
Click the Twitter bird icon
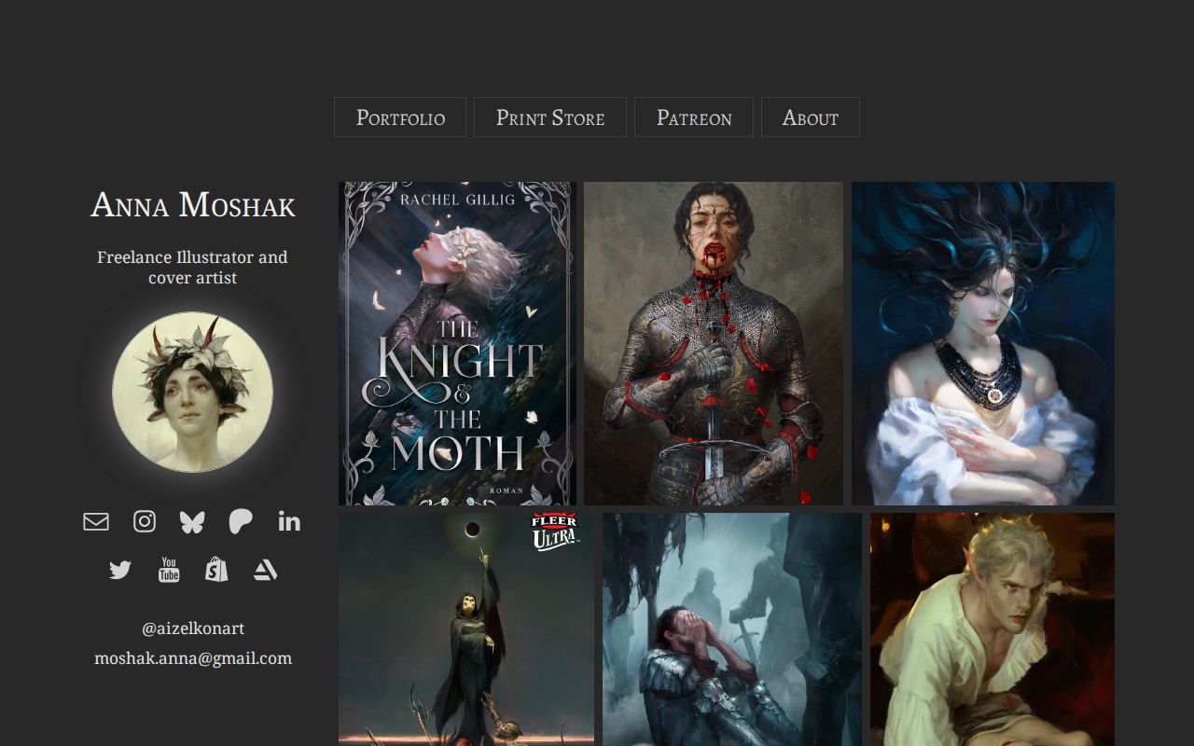click(119, 569)
